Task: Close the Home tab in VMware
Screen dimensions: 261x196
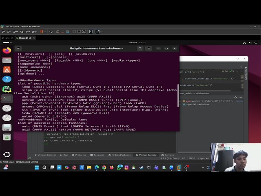Action: pyautogui.click(x=12, y=38)
